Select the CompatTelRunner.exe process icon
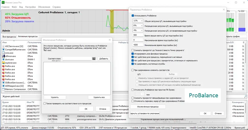Viewport: 248px width, 130px height. pyautogui.click(x=3, y=50)
